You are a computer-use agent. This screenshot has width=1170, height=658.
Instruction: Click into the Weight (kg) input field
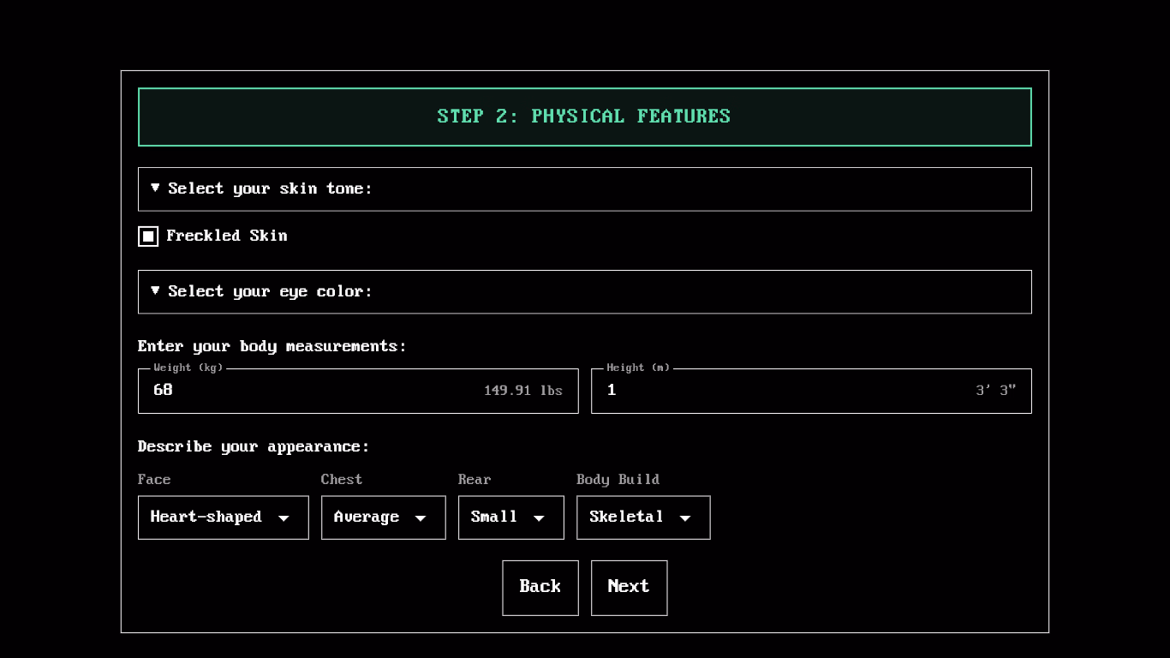tap(308, 391)
